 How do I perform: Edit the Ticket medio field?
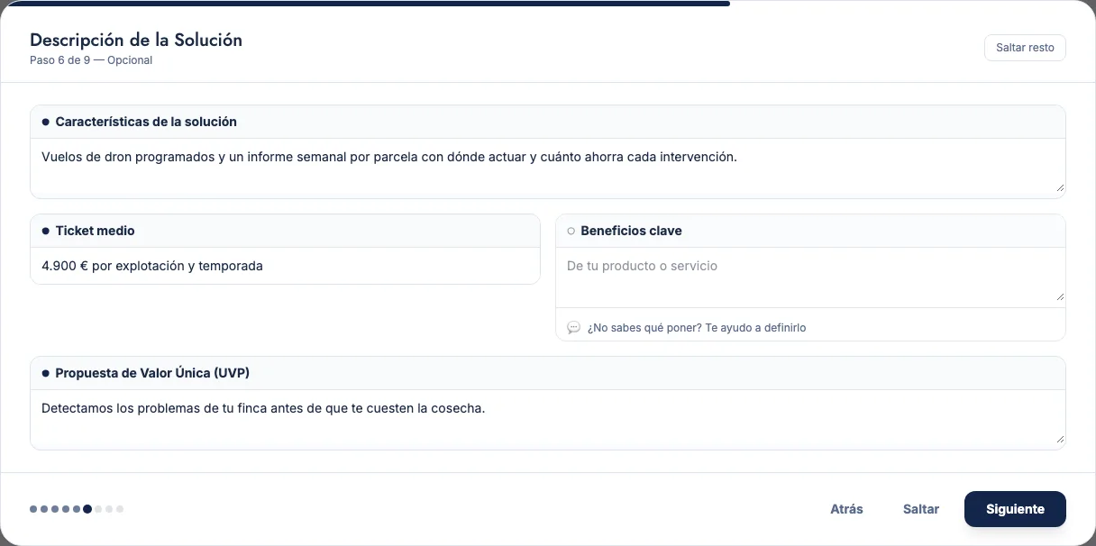point(285,266)
